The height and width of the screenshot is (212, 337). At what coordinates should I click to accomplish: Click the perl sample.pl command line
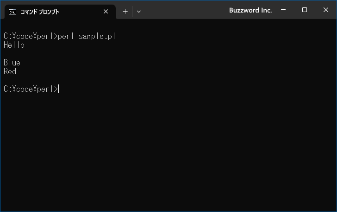(x=60, y=36)
